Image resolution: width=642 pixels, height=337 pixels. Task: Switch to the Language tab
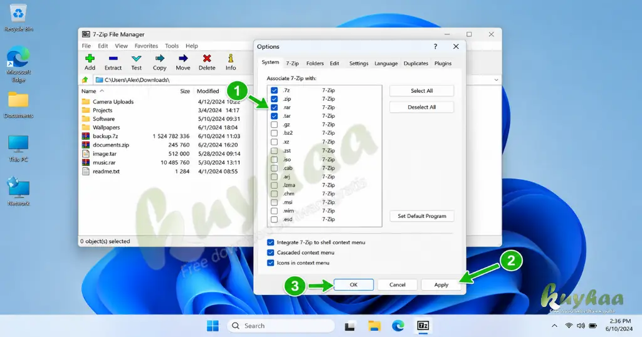point(386,63)
